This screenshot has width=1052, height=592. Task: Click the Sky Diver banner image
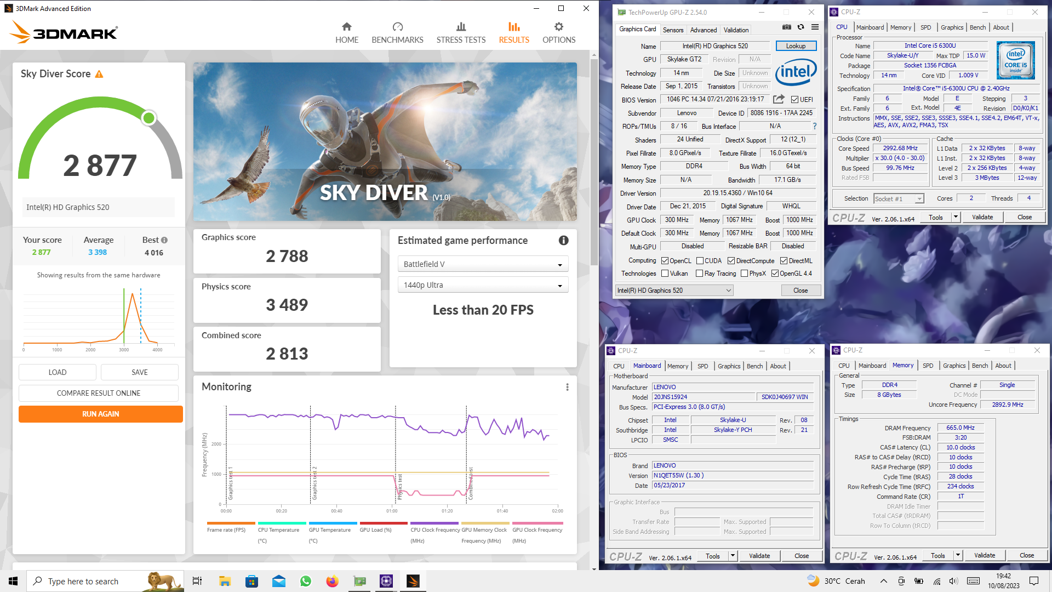pyautogui.click(x=385, y=141)
